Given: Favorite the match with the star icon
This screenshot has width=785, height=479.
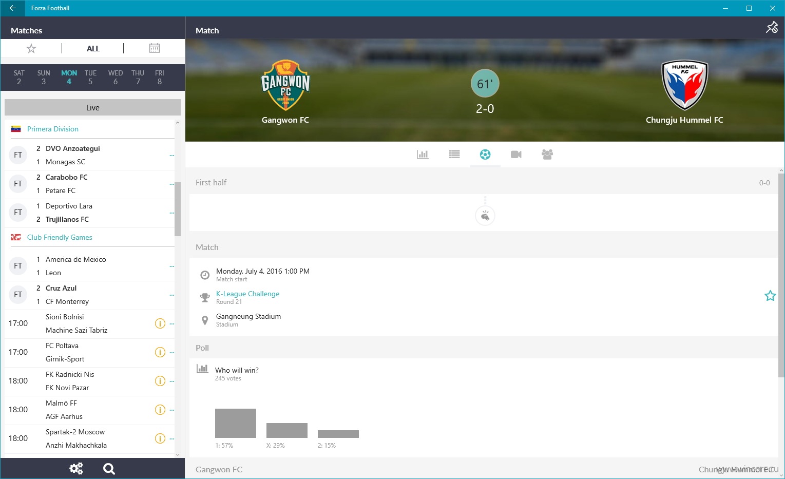Looking at the screenshot, I should pos(770,296).
